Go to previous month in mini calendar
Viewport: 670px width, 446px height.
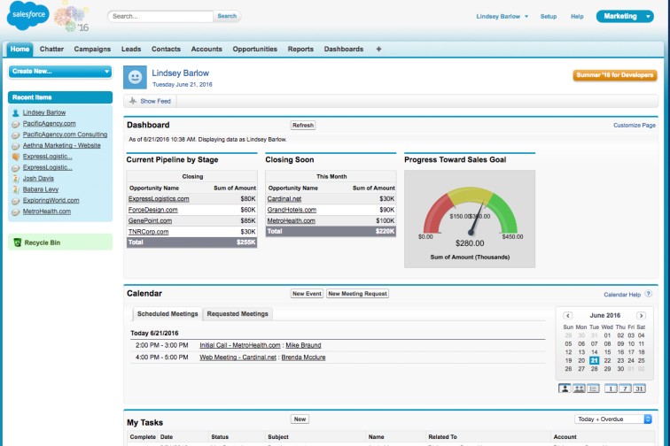pyautogui.click(x=567, y=315)
